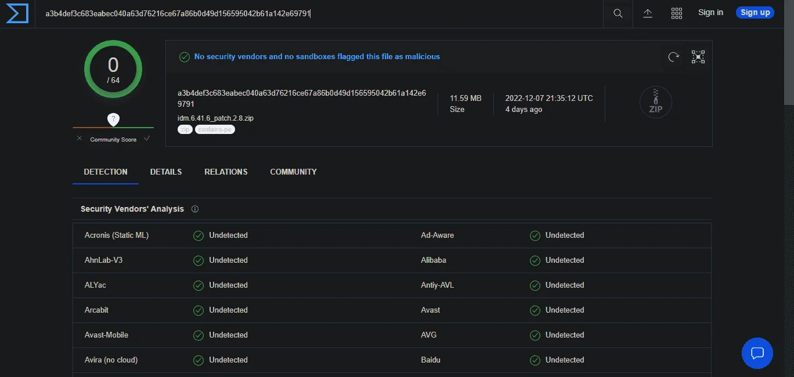Click the Security Vendors' Analysis heading
Image resolution: width=794 pixels, height=377 pixels.
point(132,209)
